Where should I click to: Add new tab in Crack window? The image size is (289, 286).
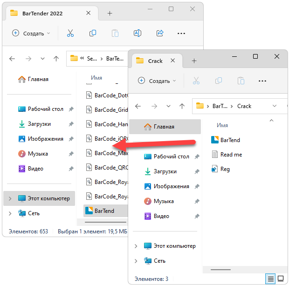click(x=194, y=61)
